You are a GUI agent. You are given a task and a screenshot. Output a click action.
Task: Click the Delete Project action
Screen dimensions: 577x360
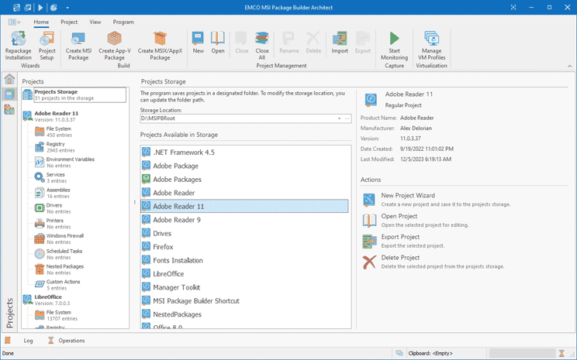434,262
